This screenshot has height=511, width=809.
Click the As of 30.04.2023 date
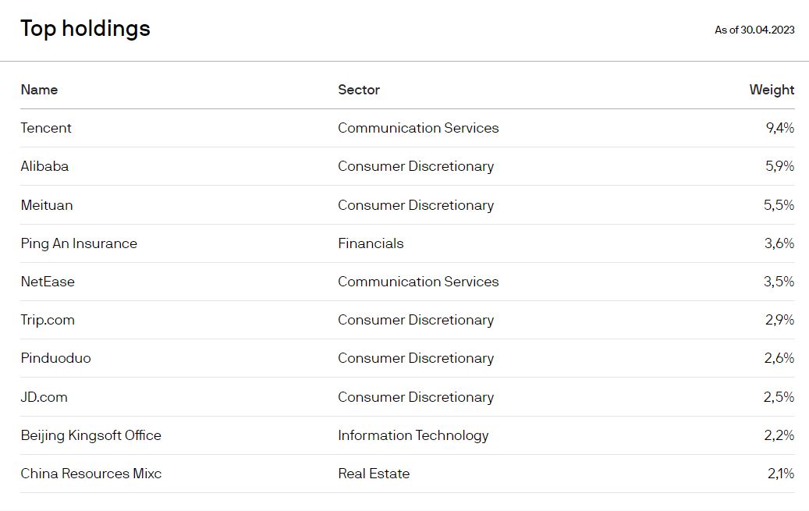pos(754,30)
